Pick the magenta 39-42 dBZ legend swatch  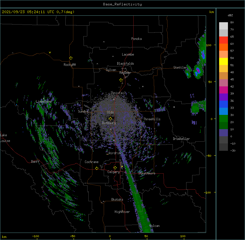pyautogui.click(x=223, y=90)
